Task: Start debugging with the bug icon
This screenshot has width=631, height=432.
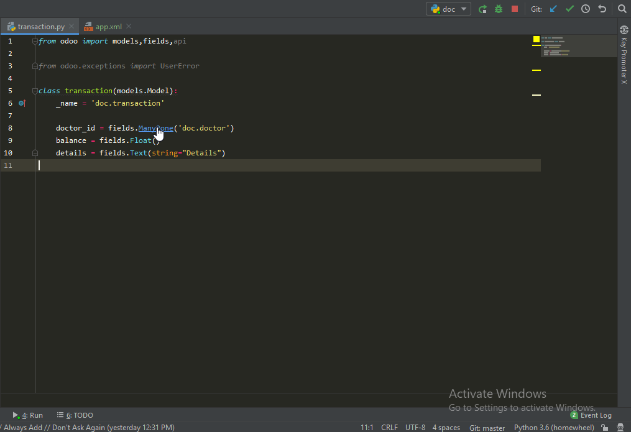Action: coord(498,9)
